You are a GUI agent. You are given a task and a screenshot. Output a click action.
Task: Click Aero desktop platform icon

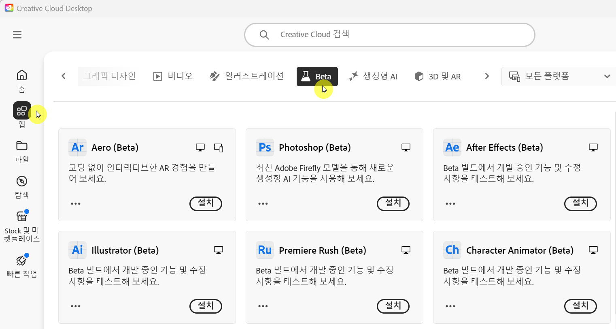[200, 147]
